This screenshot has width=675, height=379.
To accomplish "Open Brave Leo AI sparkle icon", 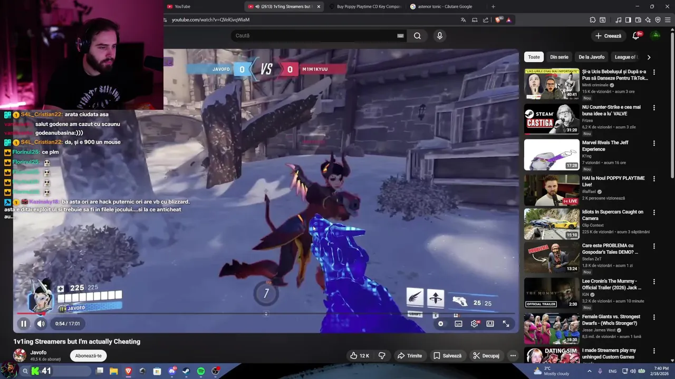I will click(648, 20).
